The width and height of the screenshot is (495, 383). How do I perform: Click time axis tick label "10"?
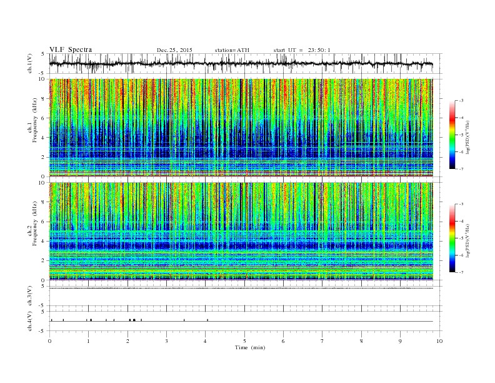[x=439, y=341]
